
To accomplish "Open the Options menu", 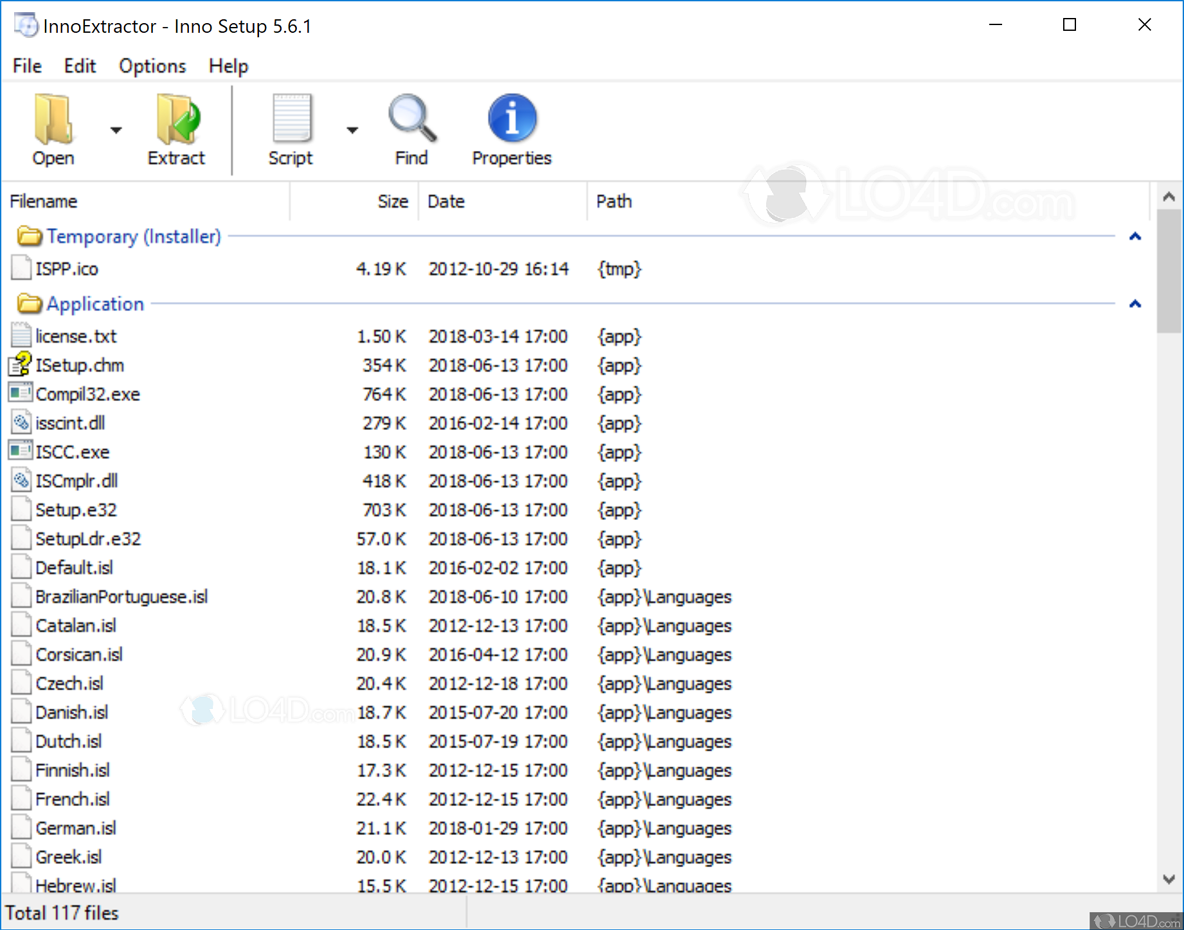I will 152,66.
